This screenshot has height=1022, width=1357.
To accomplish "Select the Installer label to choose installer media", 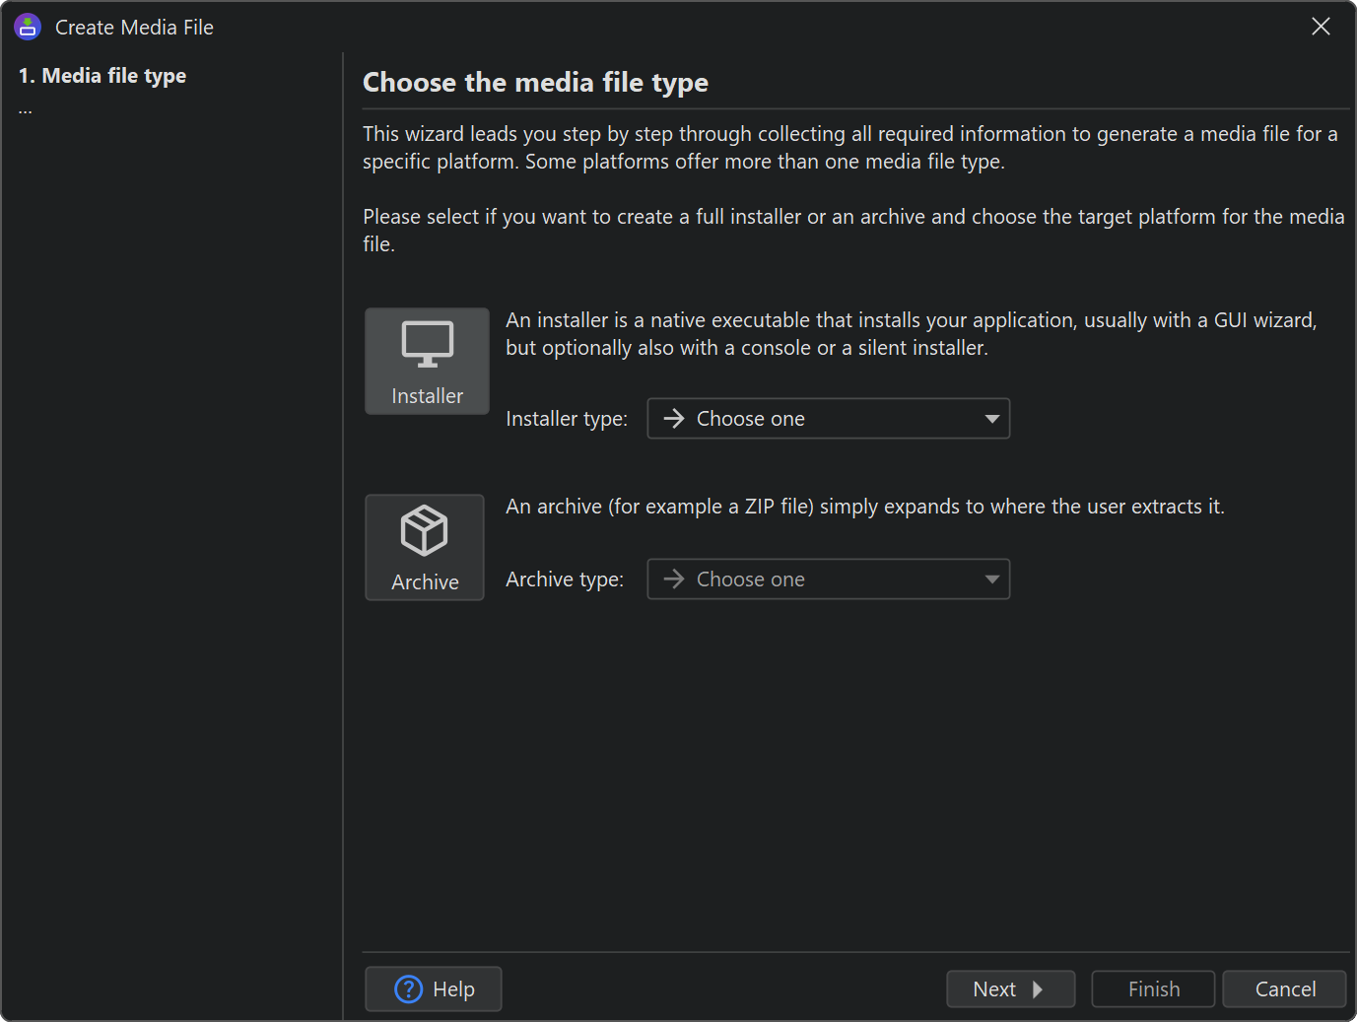I will (427, 396).
